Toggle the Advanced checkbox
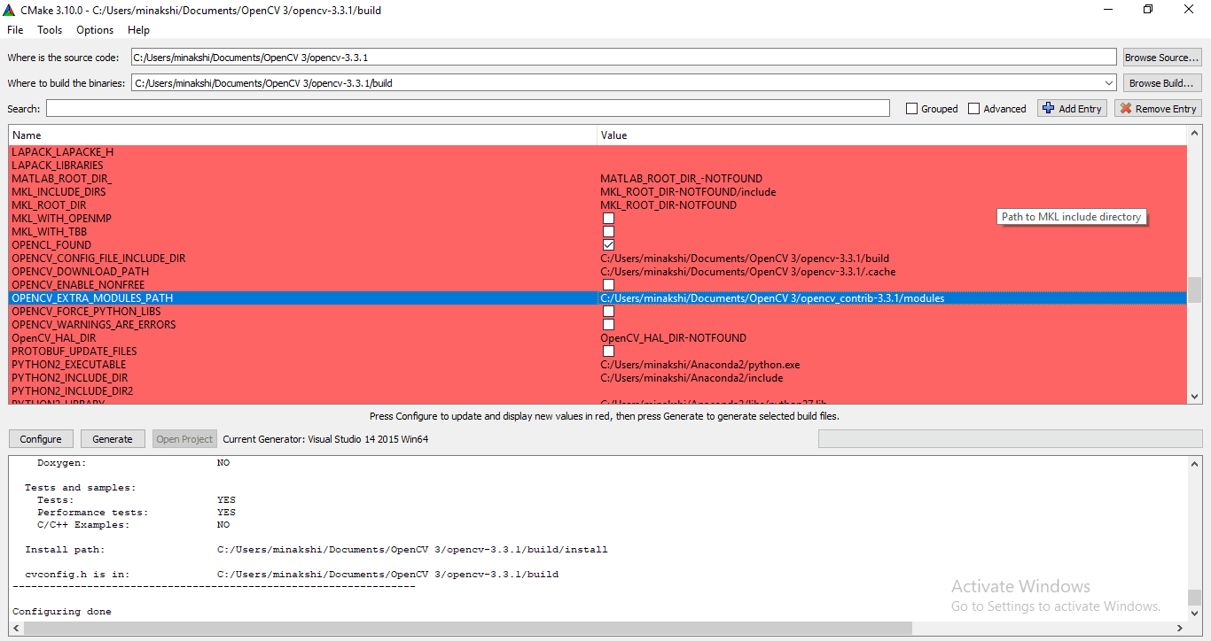This screenshot has width=1211, height=641. [973, 109]
